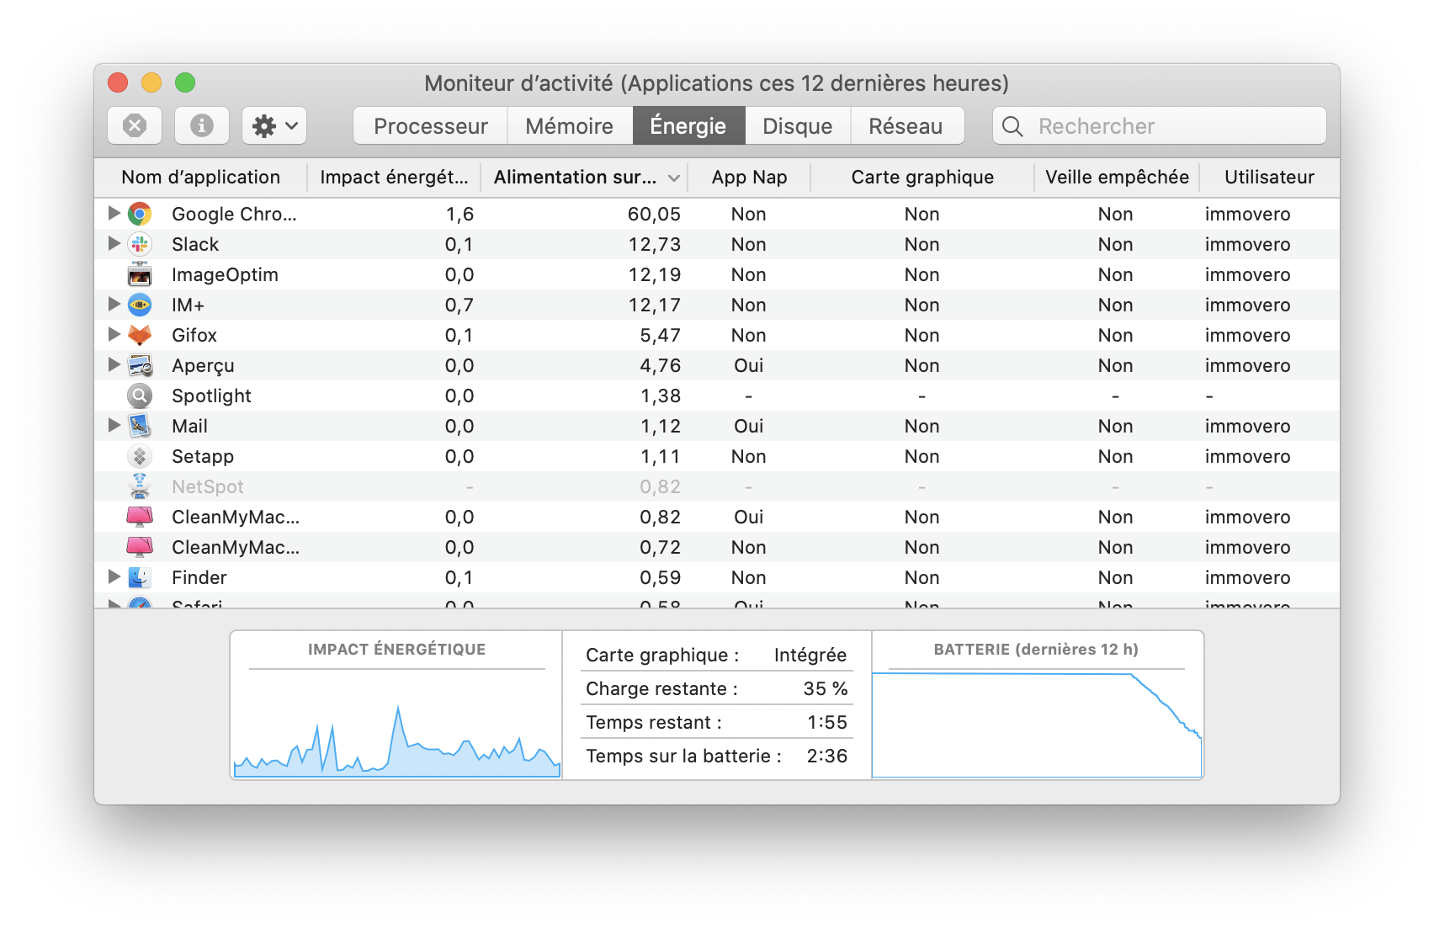Click the 0,7 energy impact for IM+

pyautogui.click(x=459, y=305)
